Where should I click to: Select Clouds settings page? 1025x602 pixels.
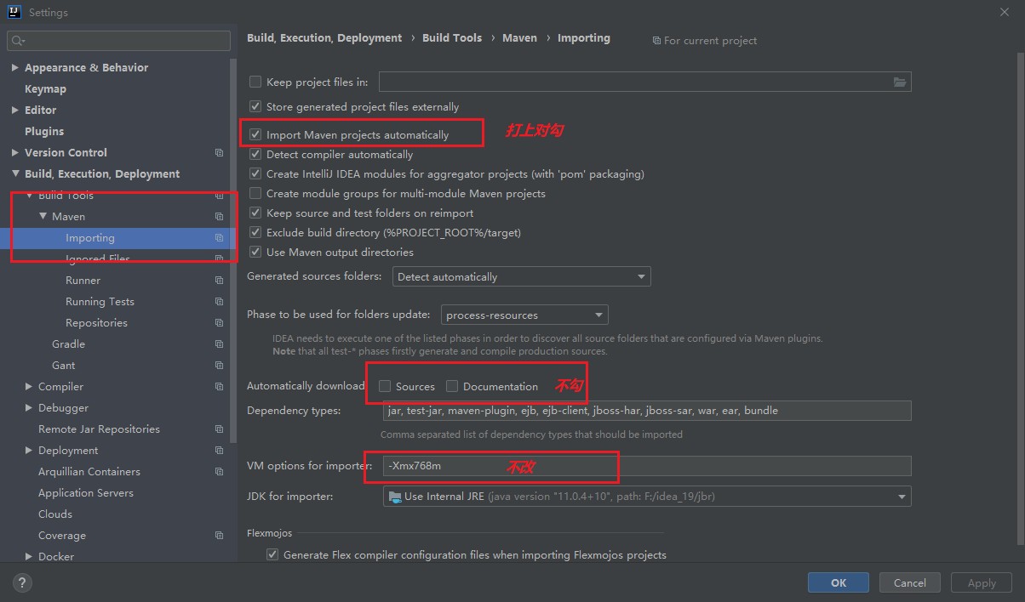click(x=55, y=514)
